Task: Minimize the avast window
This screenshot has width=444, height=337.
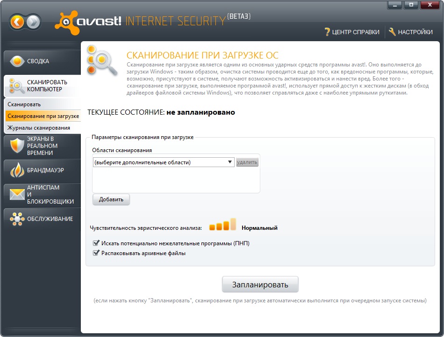Action: point(394,5)
